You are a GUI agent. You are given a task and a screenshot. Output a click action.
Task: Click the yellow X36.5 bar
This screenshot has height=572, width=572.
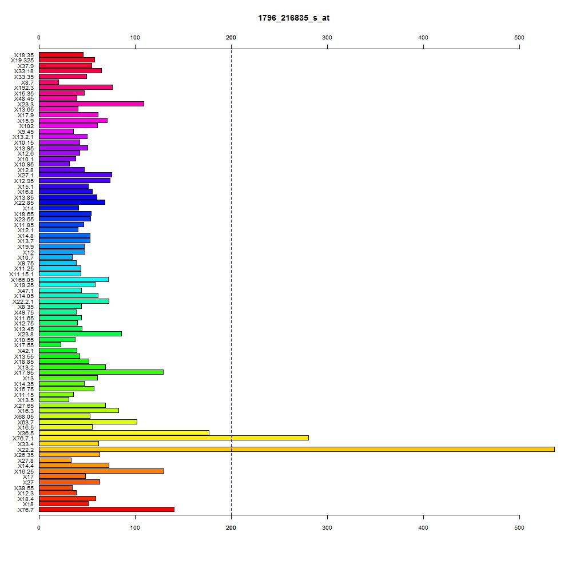click(x=124, y=432)
